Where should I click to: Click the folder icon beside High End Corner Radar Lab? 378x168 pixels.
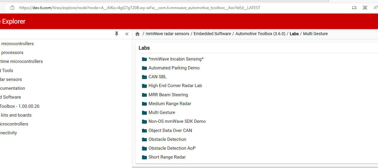point(144,86)
